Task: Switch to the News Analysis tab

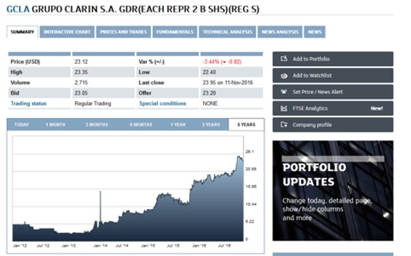Action: pos(280,32)
